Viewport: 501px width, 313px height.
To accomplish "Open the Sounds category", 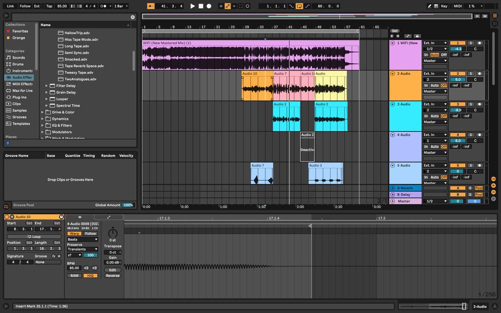I will (18, 58).
